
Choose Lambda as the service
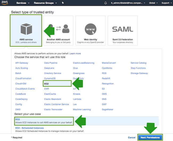pos(77,99)
